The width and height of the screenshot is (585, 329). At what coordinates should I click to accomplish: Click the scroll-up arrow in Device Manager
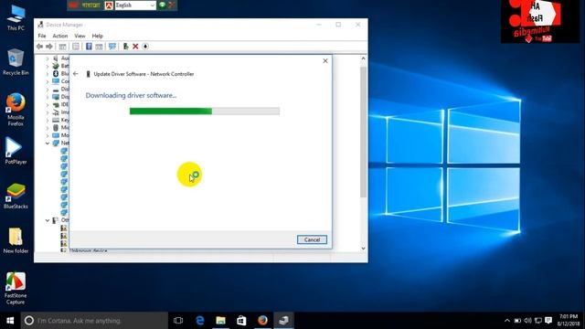coord(363,58)
